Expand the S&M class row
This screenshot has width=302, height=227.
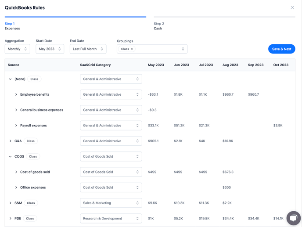pos(11,203)
